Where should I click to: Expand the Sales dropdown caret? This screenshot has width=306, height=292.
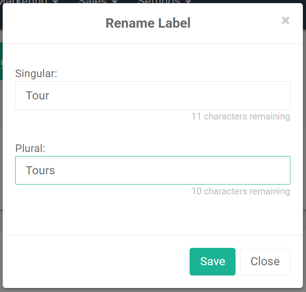coord(115,2)
